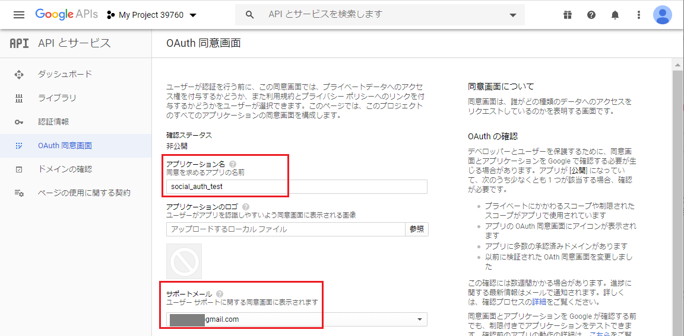
Task: Click the domain verification checkbox icon
Action: click(19, 169)
